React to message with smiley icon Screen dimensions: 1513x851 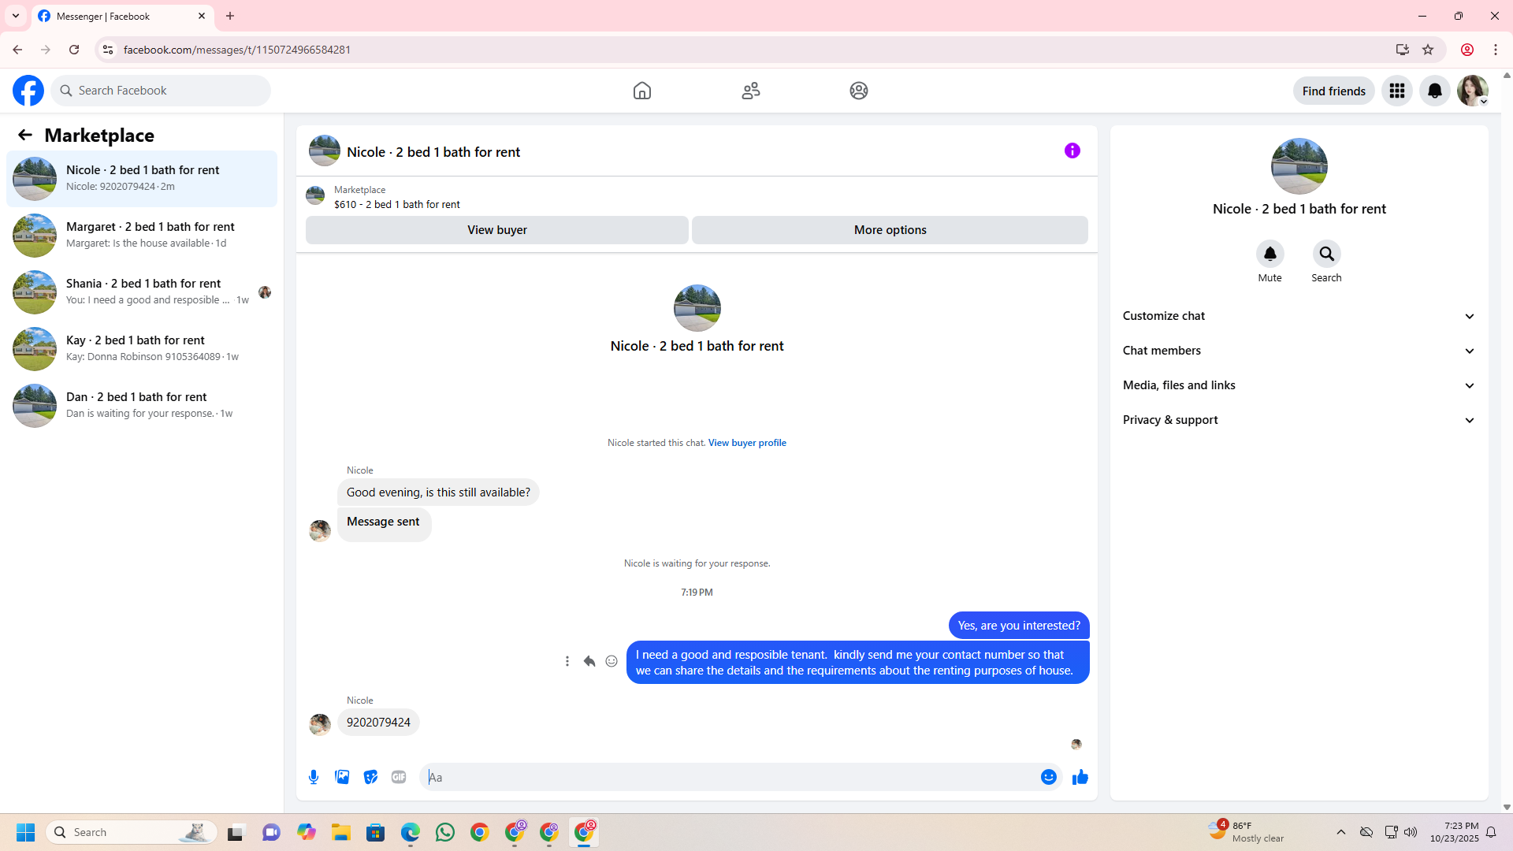tap(612, 661)
